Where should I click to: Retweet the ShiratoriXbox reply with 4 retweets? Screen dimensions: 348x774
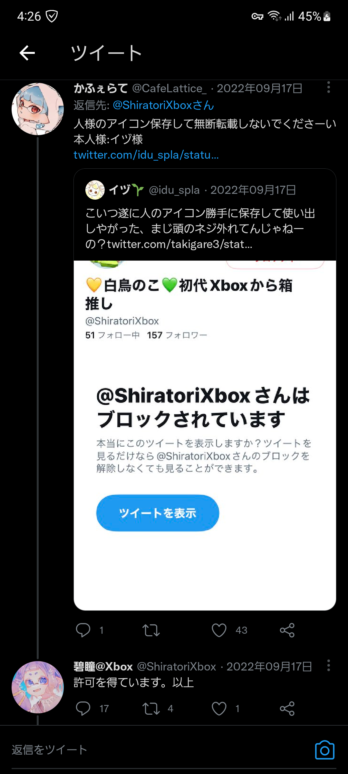[151, 709]
